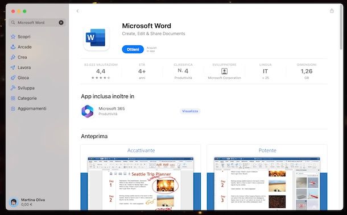Go to Arcade in sidebar
347x215 pixels.
click(24, 47)
